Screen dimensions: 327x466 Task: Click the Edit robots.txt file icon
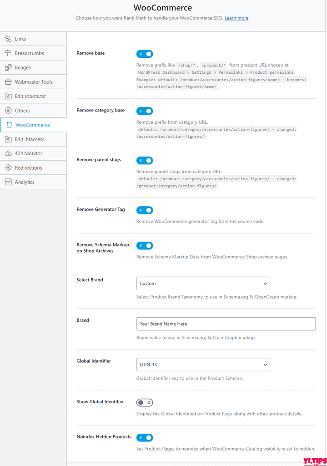(x=8, y=96)
